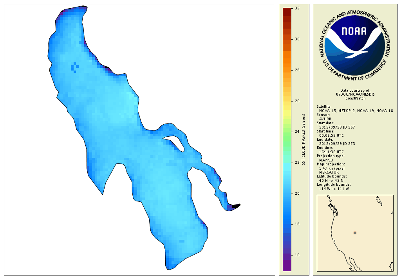Viewport: 401px width, 279px height.
Task: Click the '16:11:36 UTC' value
Action: tap(331, 152)
